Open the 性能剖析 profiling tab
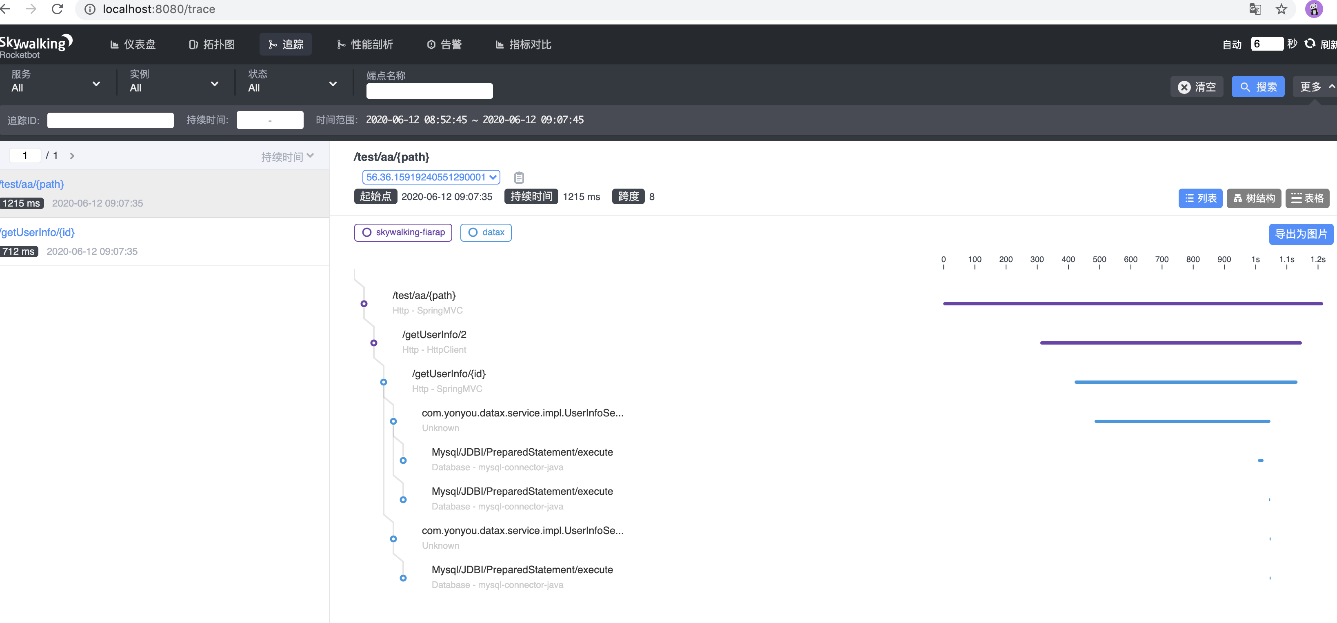 coord(365,44)
